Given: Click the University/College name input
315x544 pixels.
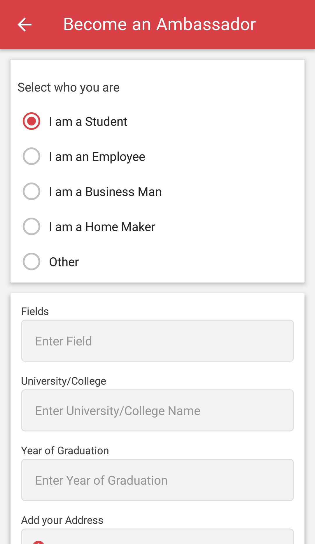Looking at the screenshot, I should [157, 410].
